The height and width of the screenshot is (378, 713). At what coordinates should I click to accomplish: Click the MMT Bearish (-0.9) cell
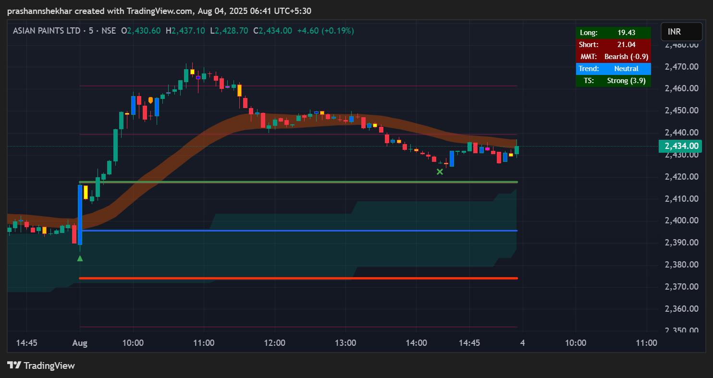[626, 57]
